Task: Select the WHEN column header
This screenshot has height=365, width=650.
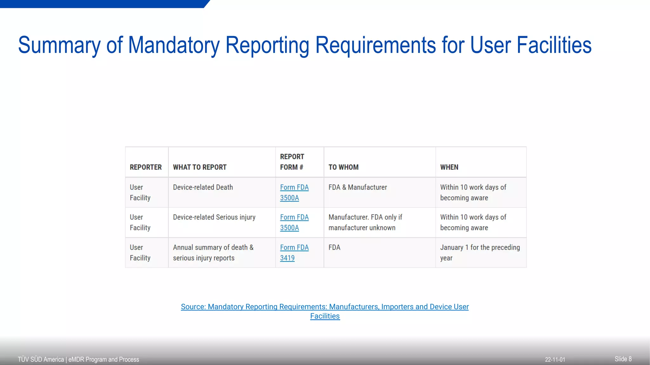Action: coord(449,167)
